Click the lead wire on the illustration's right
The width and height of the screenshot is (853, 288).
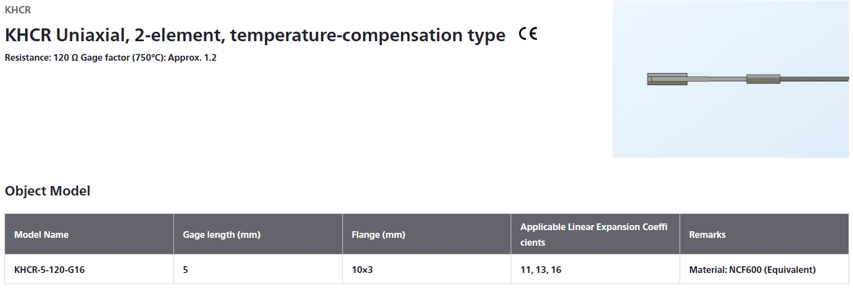pyautogui.click(x=814, y=79)
